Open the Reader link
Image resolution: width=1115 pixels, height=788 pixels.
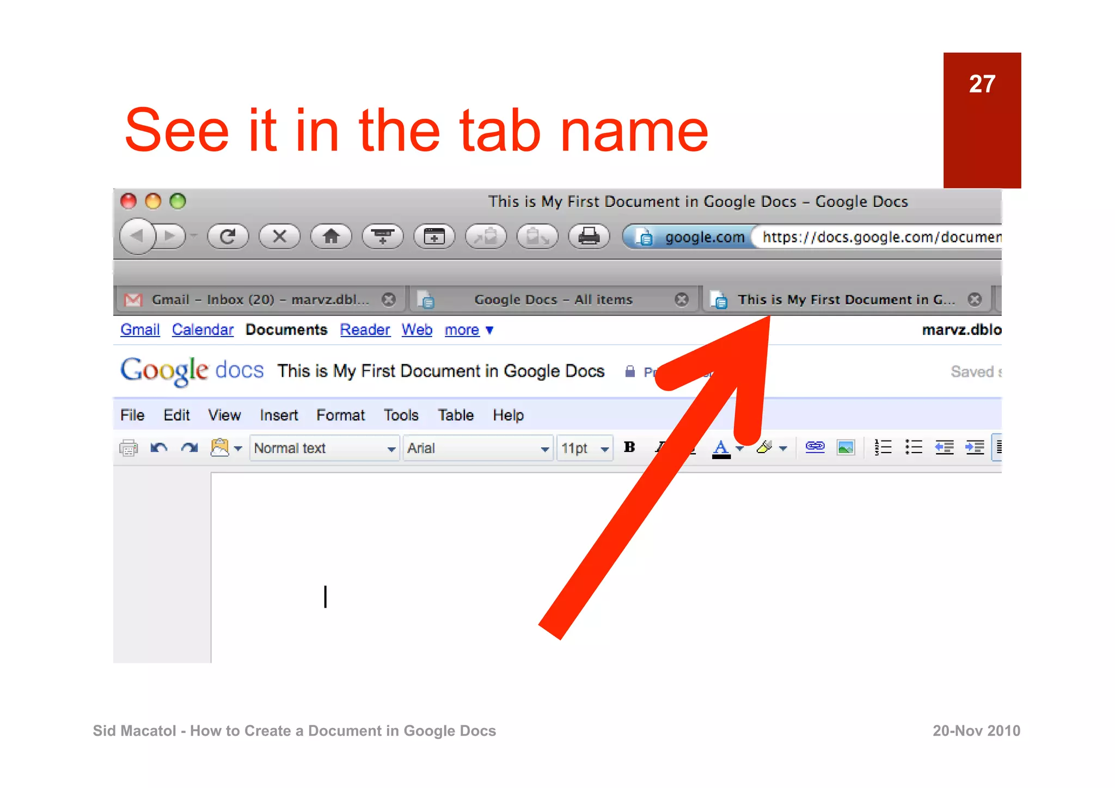click(365, 330)
